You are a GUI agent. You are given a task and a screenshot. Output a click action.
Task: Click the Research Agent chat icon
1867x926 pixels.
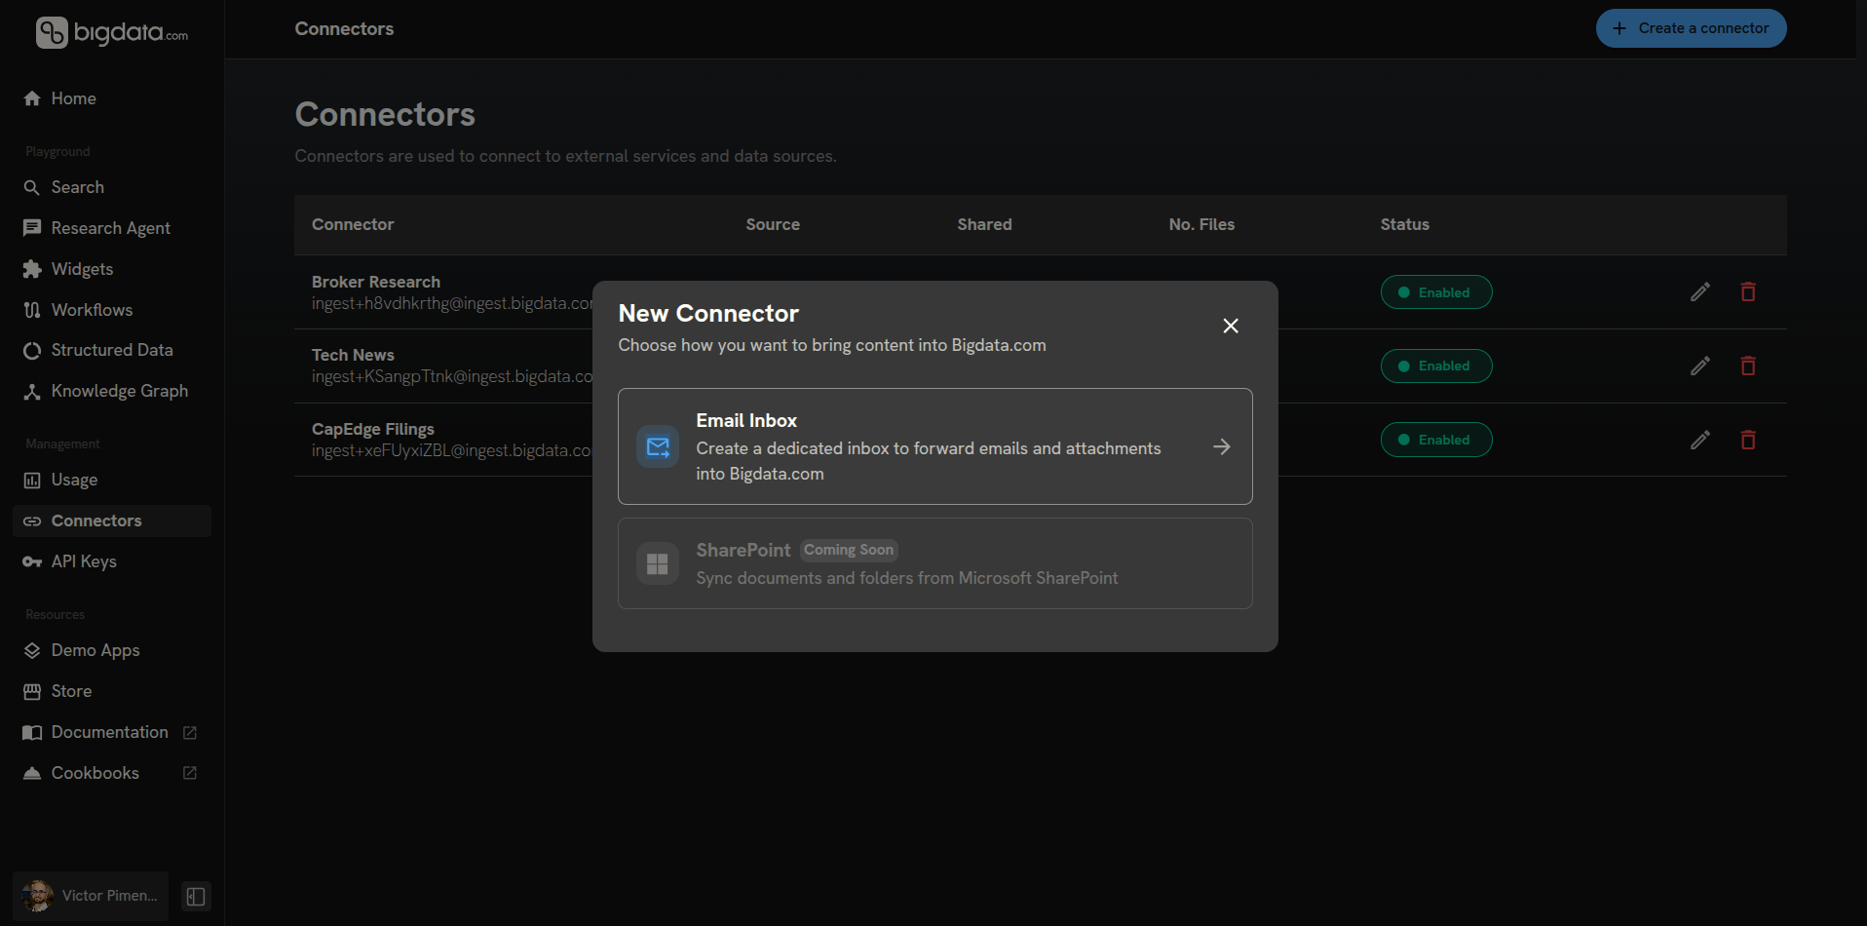[32, 228]
